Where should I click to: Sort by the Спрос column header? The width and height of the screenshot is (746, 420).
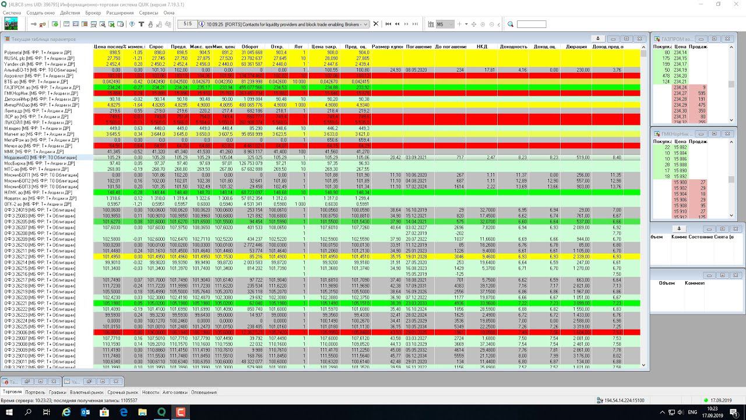[156, 47]
